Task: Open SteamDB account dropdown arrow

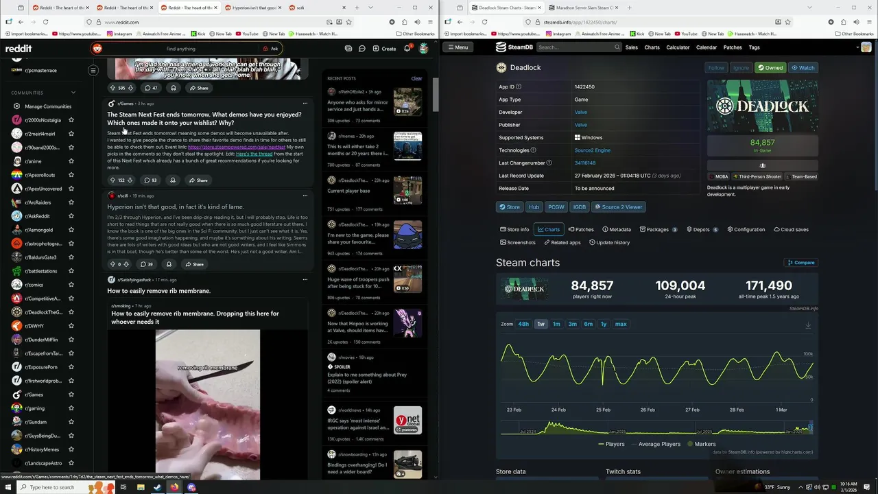Action: (857, 47)
